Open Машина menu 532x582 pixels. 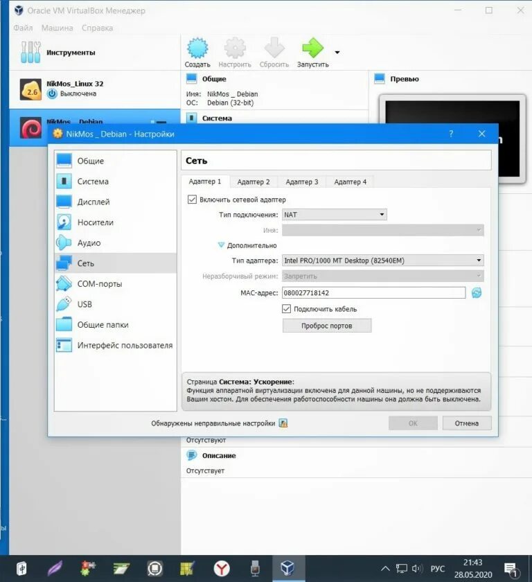point(57,28)
